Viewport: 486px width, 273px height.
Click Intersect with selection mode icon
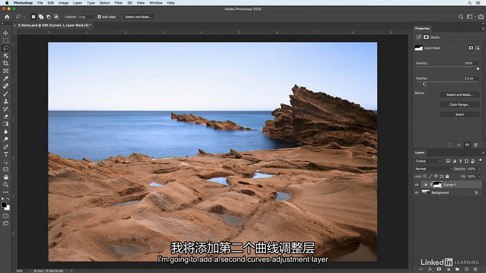pyautogui.click(x=56, y=17)
